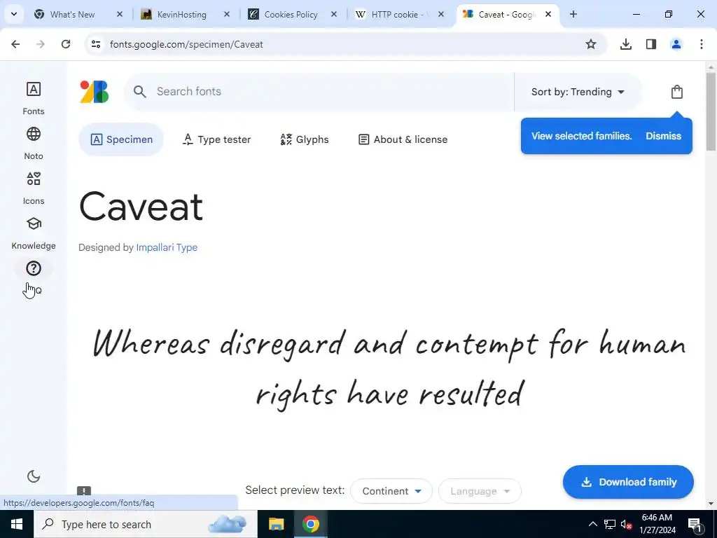Screen dimensions: 717x538
Task: Open Impallari Type designer link
Action: coord(167,247)
